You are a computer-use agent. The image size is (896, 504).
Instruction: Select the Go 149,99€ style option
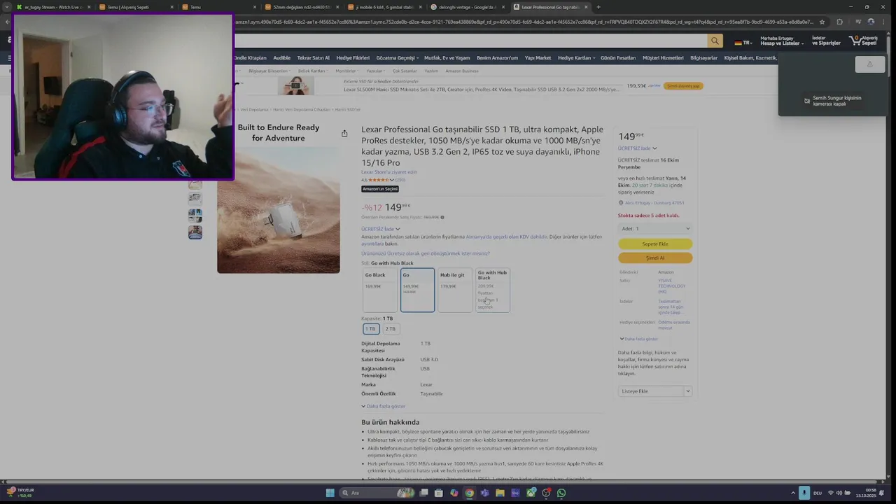[x=417, y=290]
